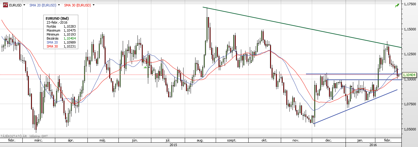Click the red Fx instrument icon

pos(5,5)
